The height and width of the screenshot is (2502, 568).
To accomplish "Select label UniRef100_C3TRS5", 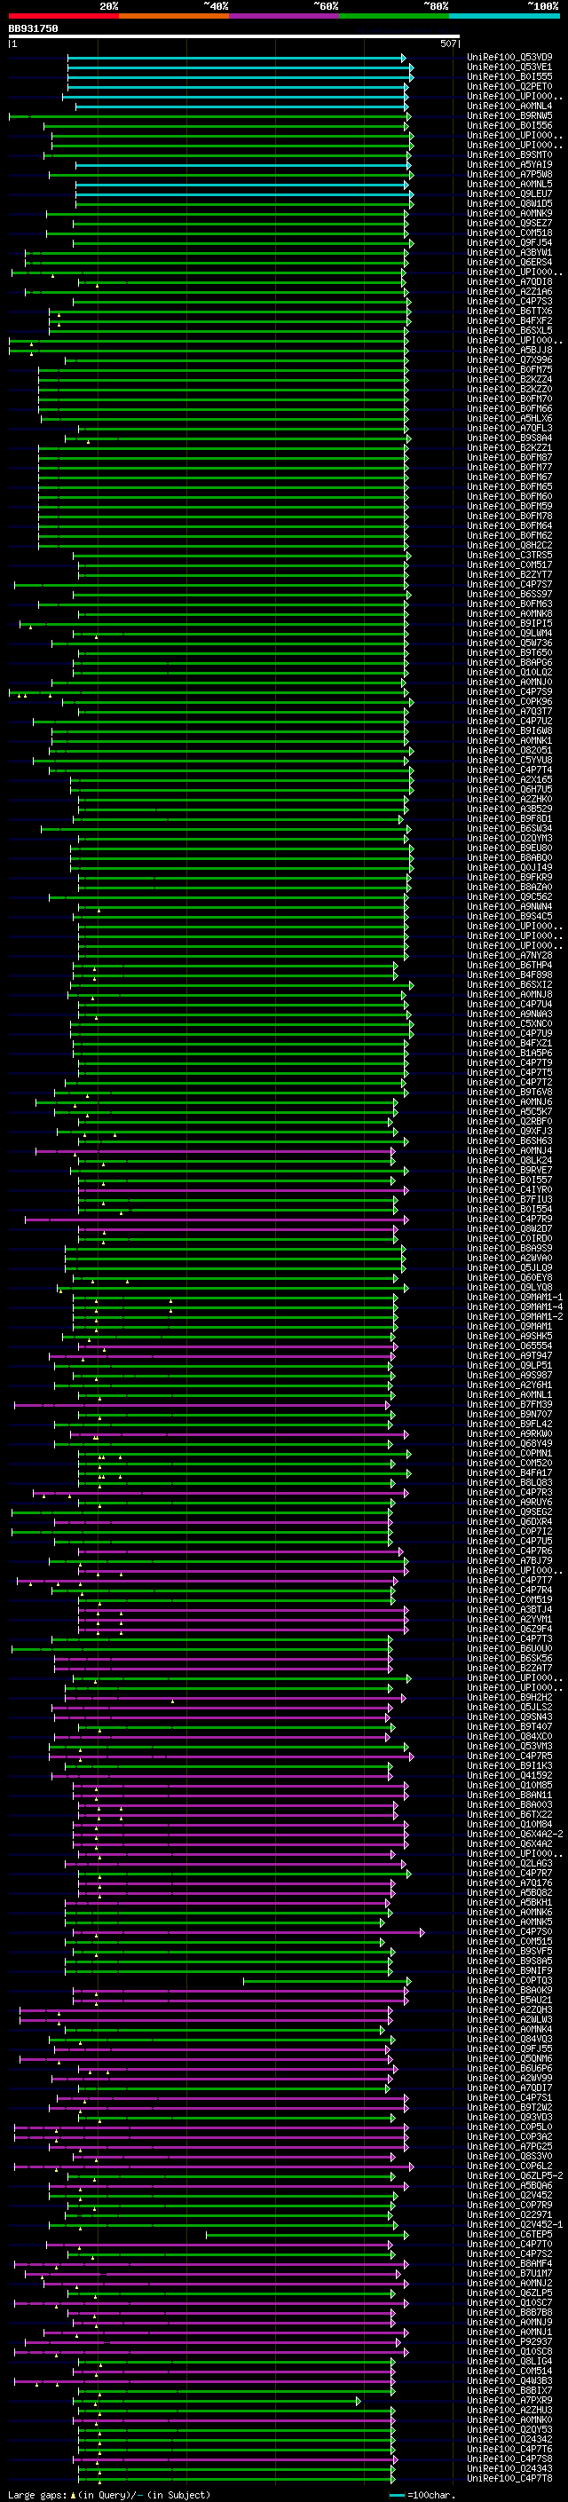I will [509, 556].
